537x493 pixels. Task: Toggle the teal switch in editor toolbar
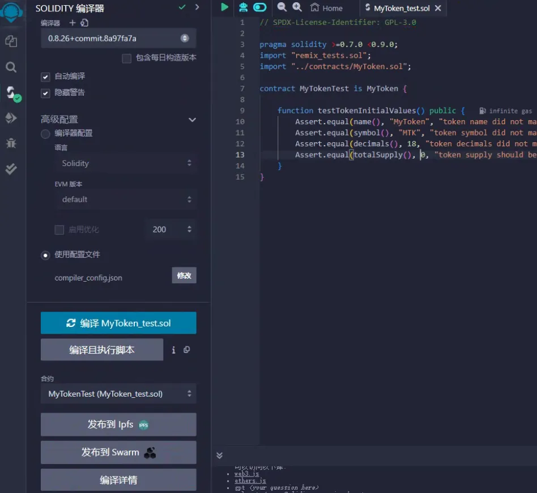click(260, 7)
